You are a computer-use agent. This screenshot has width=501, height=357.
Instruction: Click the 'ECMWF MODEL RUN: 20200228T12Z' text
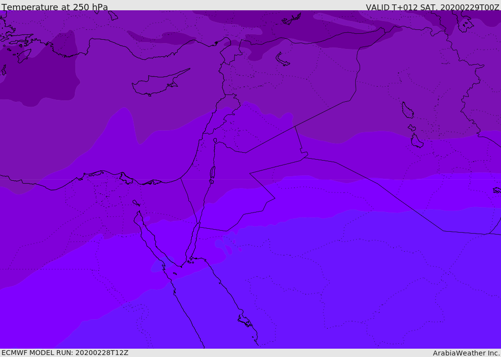click(x=65, y=353)
